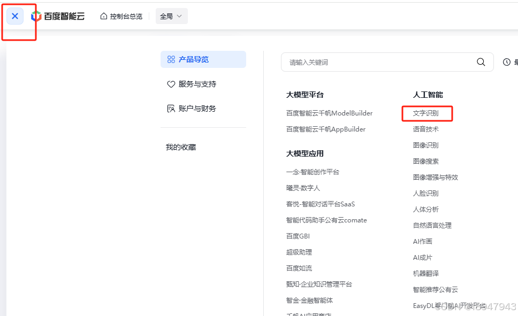Click the 百度智能云 logo
This screenshot has height=316, width=518.
[x=58, y=16]
